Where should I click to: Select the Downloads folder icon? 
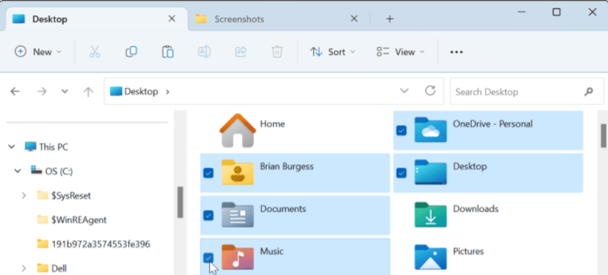pos(430,214)
